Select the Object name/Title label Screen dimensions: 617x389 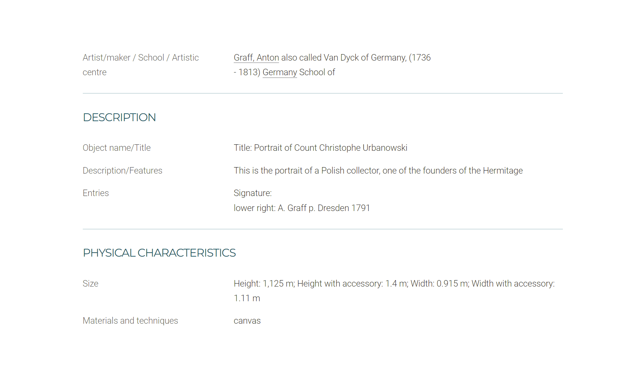coord(117,148)
